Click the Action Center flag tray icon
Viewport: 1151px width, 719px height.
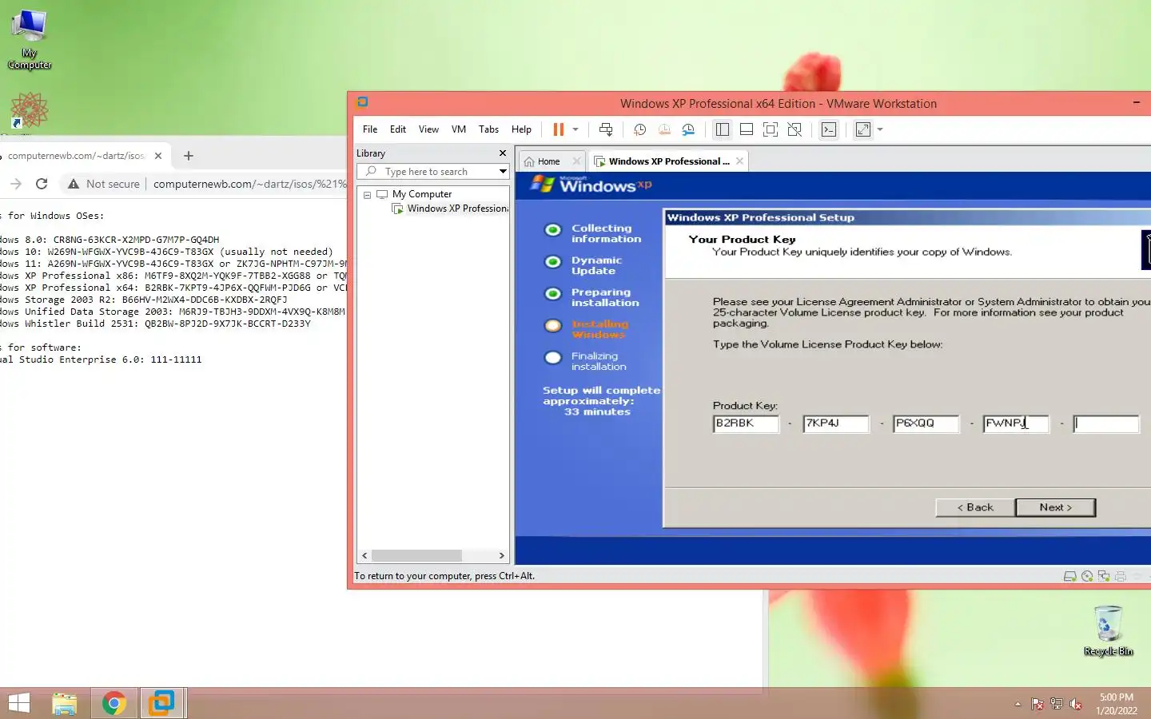(1037, 704)
